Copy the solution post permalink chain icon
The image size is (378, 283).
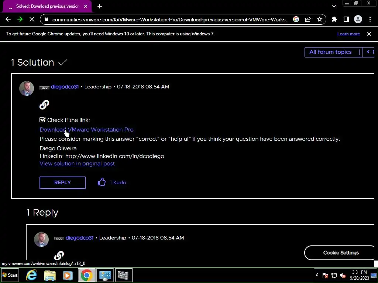pos(44,105)
